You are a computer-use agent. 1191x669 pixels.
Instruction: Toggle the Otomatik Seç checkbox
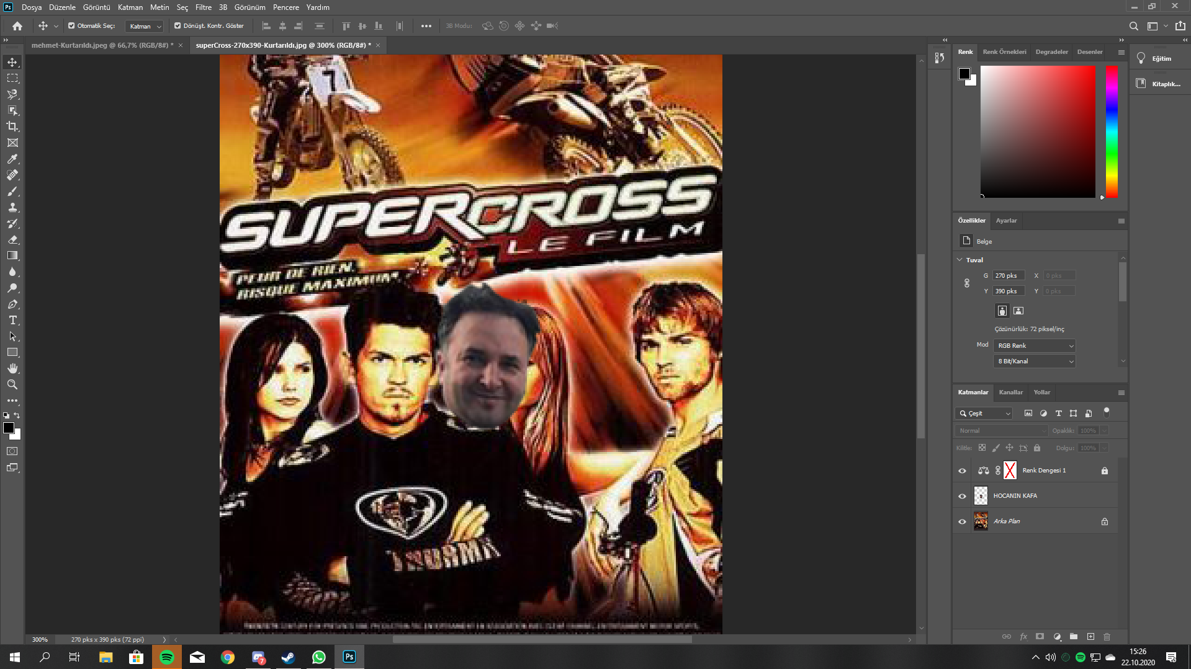[71, 26]
